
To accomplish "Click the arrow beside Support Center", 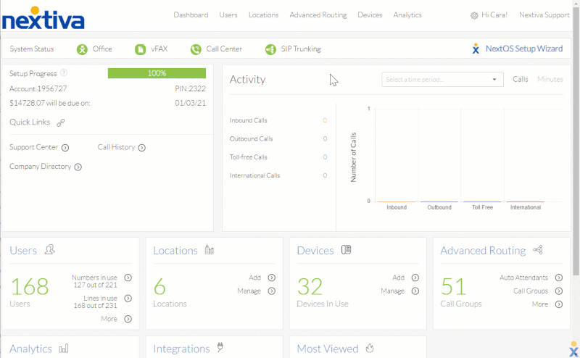I will pyautogui.click(x=65, y=148).
